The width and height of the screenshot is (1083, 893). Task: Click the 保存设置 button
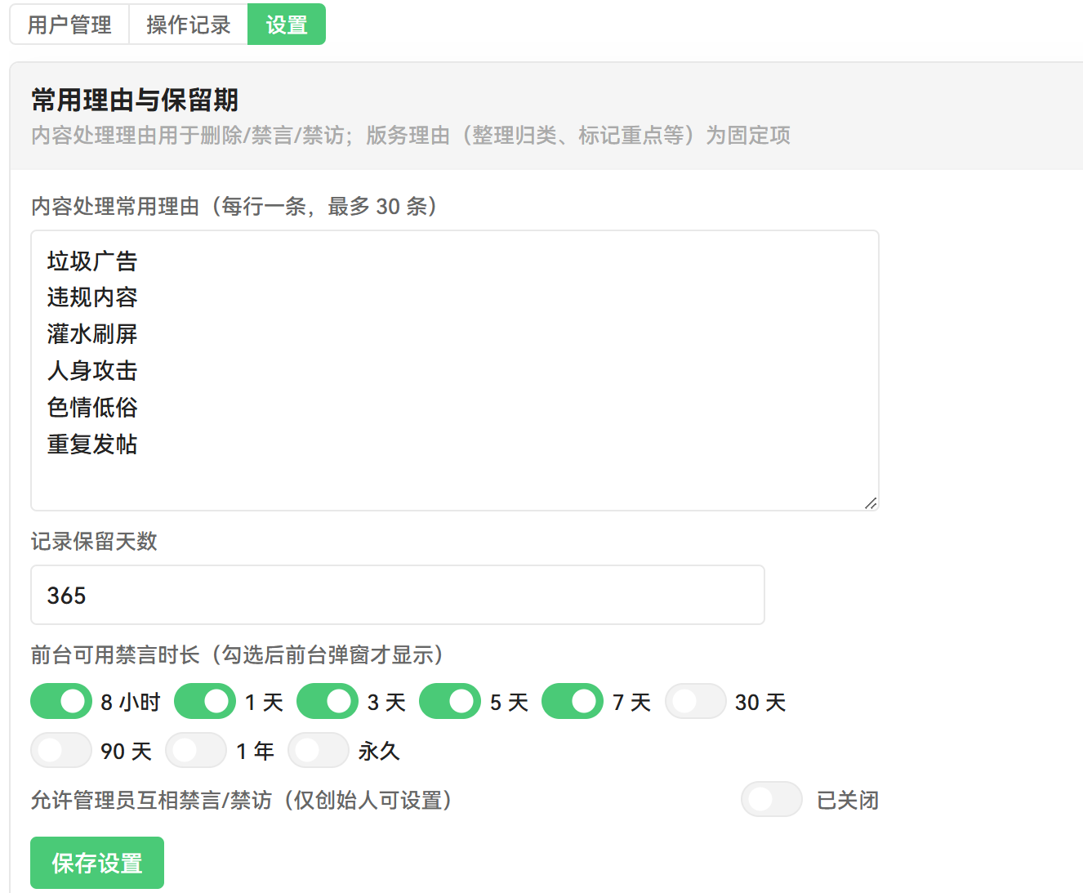tap(97, 863)
